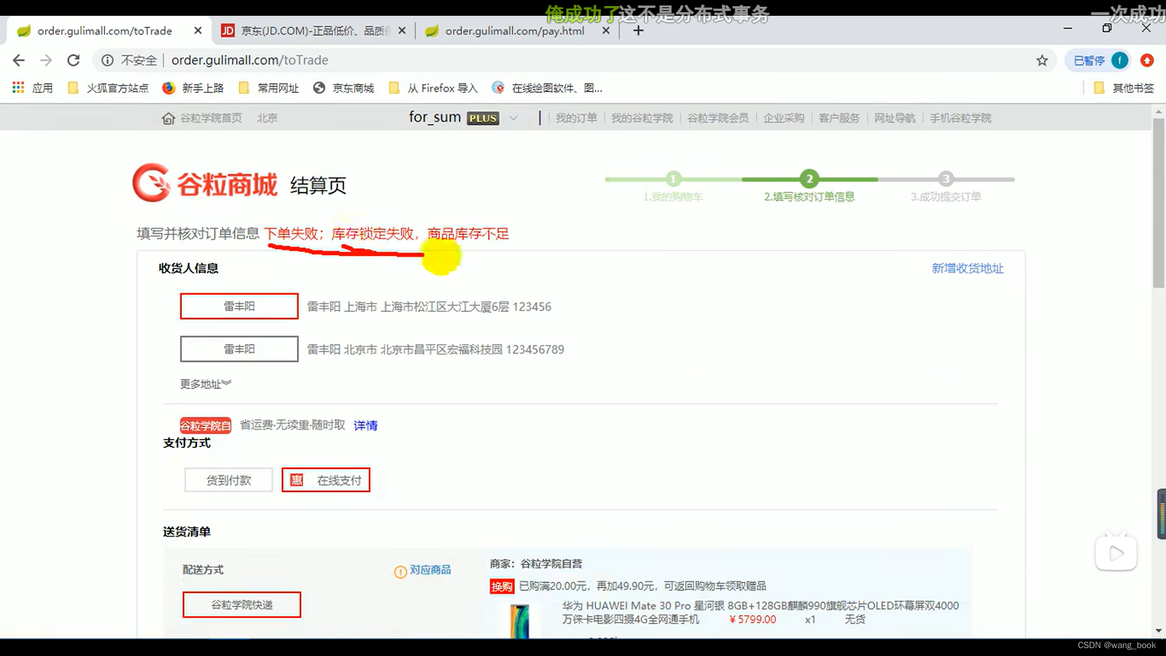
Task: Bookmark this page with star icon
Action: point(1042,60)
